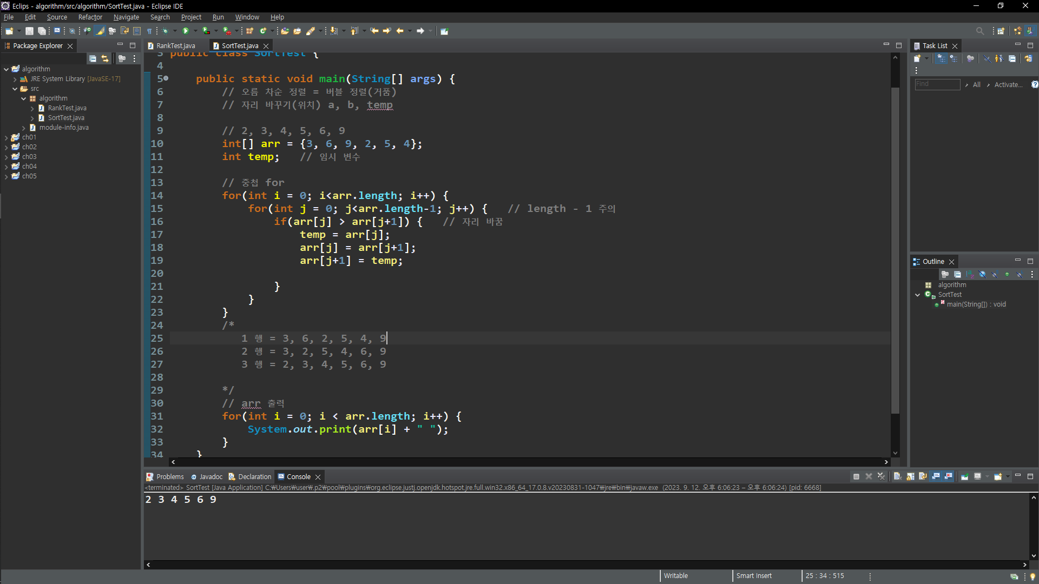1039x584 pixels.
Task: Click the Find field in Task List
Action: 937,84
